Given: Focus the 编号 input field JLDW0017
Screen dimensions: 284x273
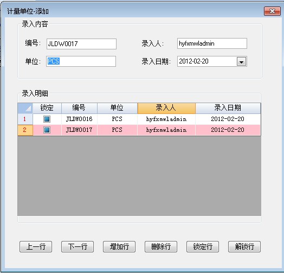Looking at the screenshot, I should point(81,44).
